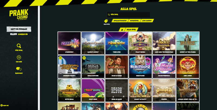The height and width of the screenshot is (110, 217).
Task: Click the small tag icon beside Alla Spel banner
Action: tap(122, 30)
